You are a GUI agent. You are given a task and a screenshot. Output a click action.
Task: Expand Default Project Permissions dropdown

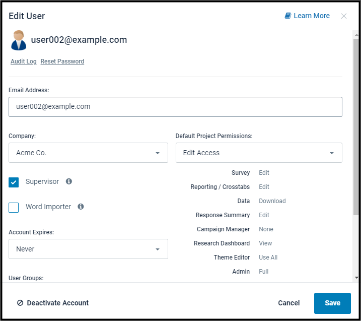(259, 153)
